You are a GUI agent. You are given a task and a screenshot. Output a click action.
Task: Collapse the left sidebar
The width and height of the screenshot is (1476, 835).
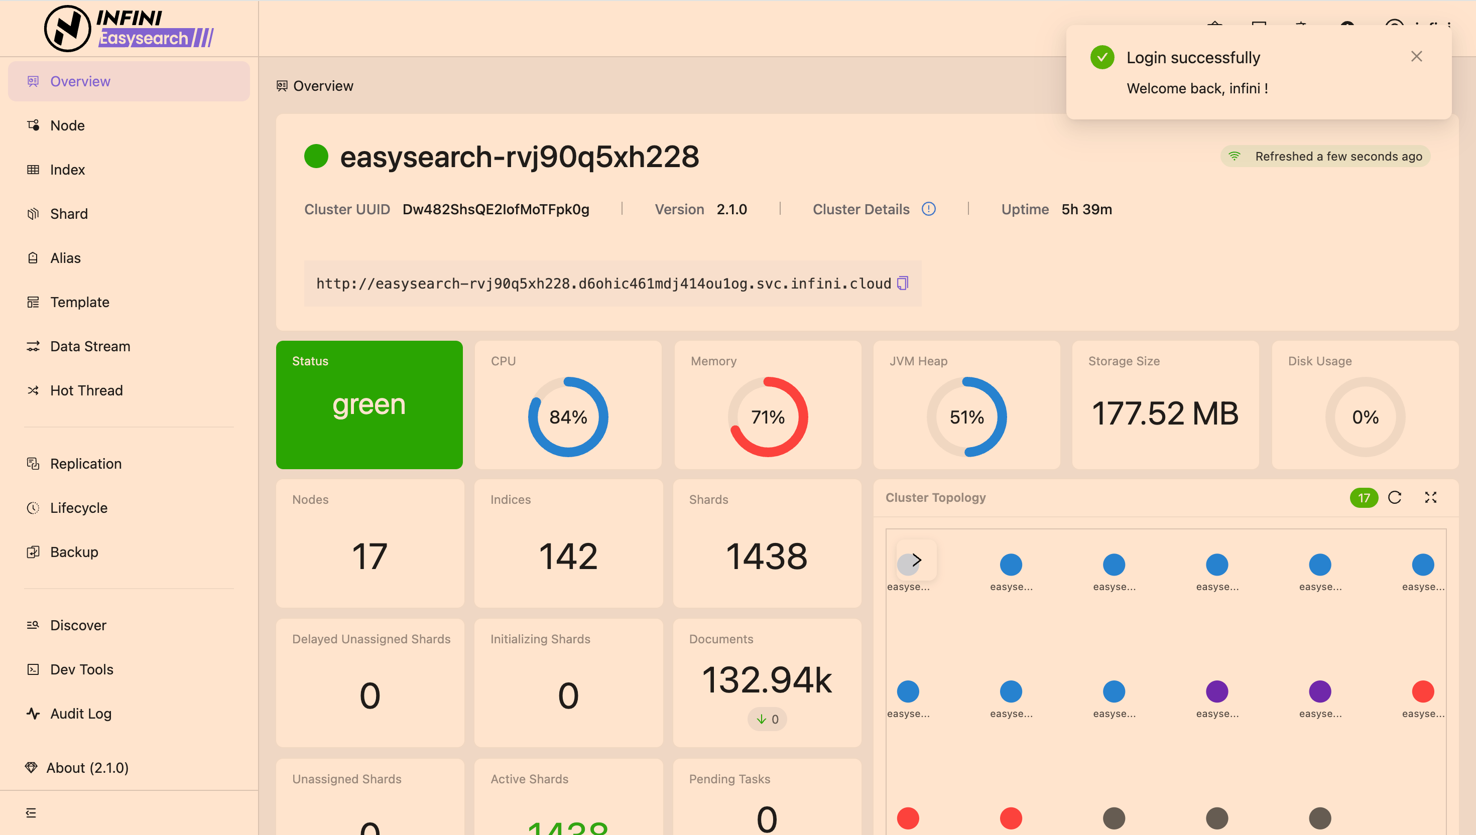coord(32,812)
